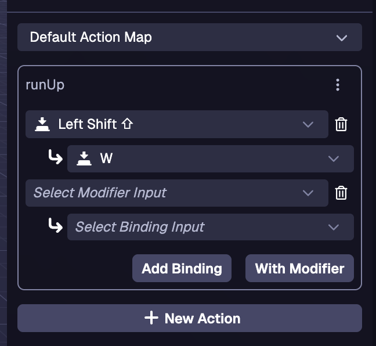Screen dimensions: 376x346
Task: Open the Select Modifier Input dropdown
Action: [x=168, y=193]
